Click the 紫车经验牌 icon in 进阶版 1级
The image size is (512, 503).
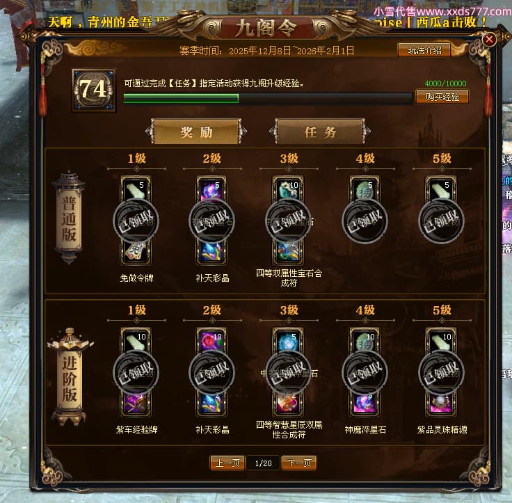(136, 404)
